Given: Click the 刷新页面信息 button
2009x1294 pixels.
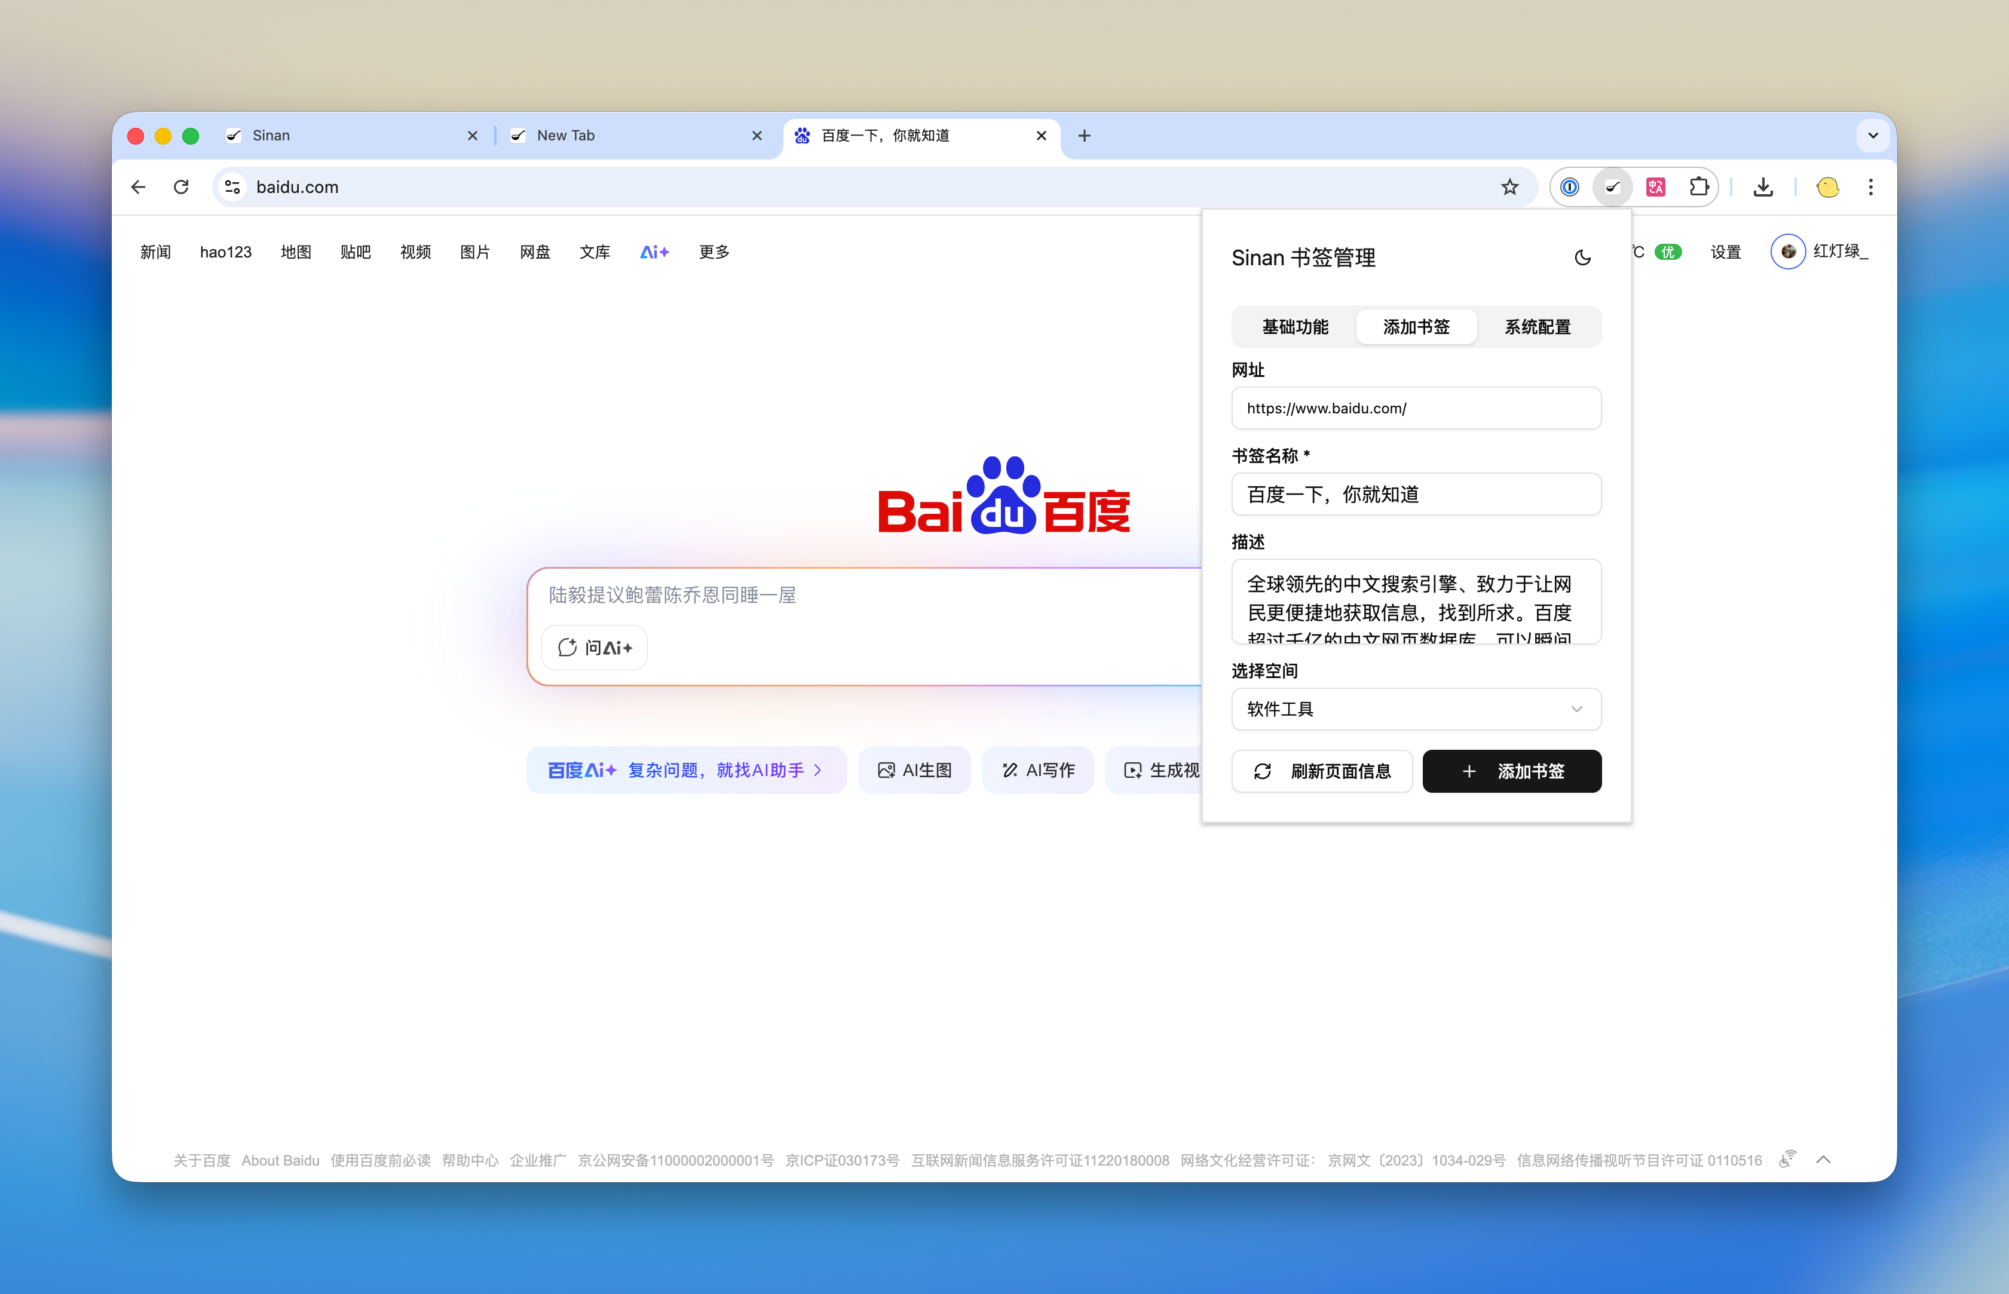Looking at the screenshot, I should pos(1322,771).
